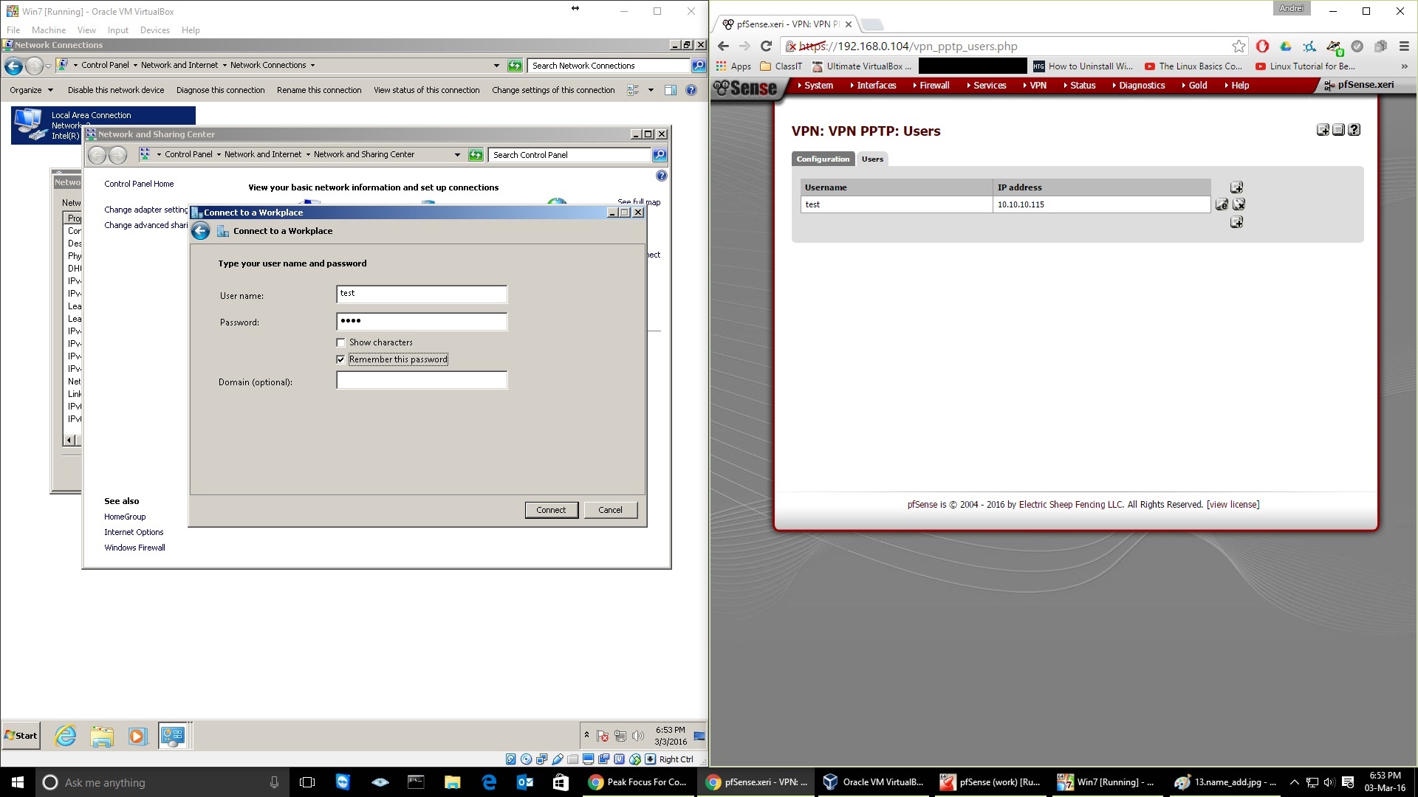Refresh the Network Connections address bar
The height and width of the screenshot is (797, 1418).
pyautogui.click(x=515, y=66)
